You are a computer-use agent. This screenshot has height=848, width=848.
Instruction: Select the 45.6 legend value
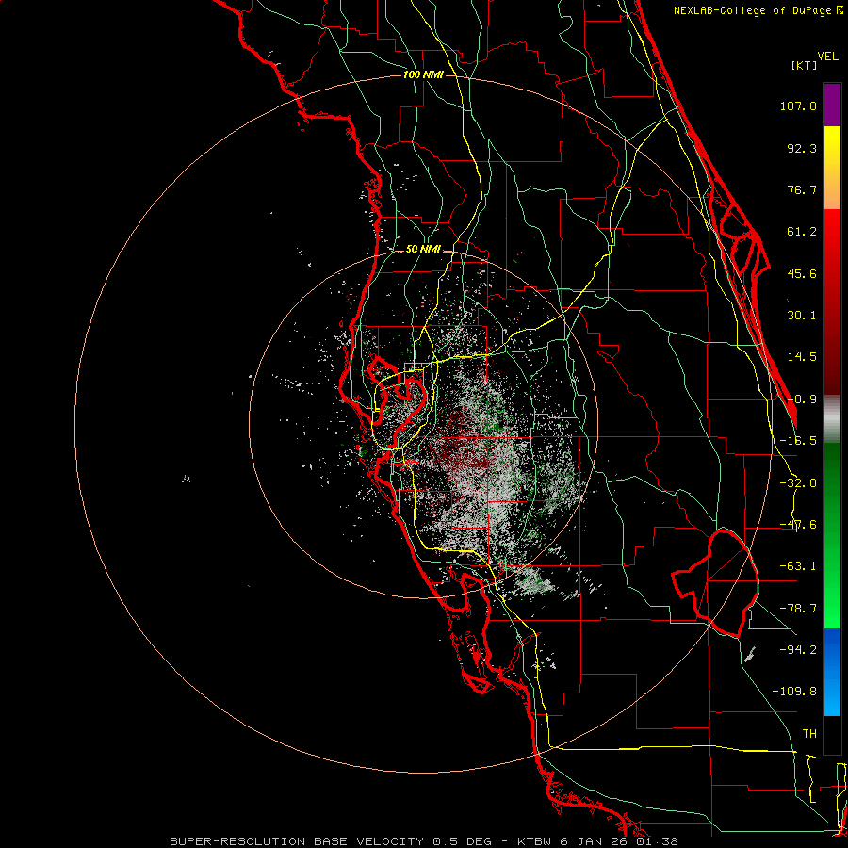pos(802,273)
